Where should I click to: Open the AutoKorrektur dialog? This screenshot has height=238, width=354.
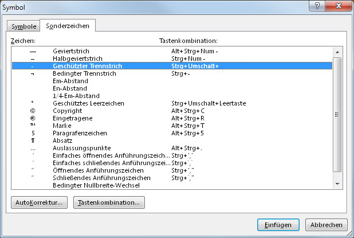coord(39,202)
